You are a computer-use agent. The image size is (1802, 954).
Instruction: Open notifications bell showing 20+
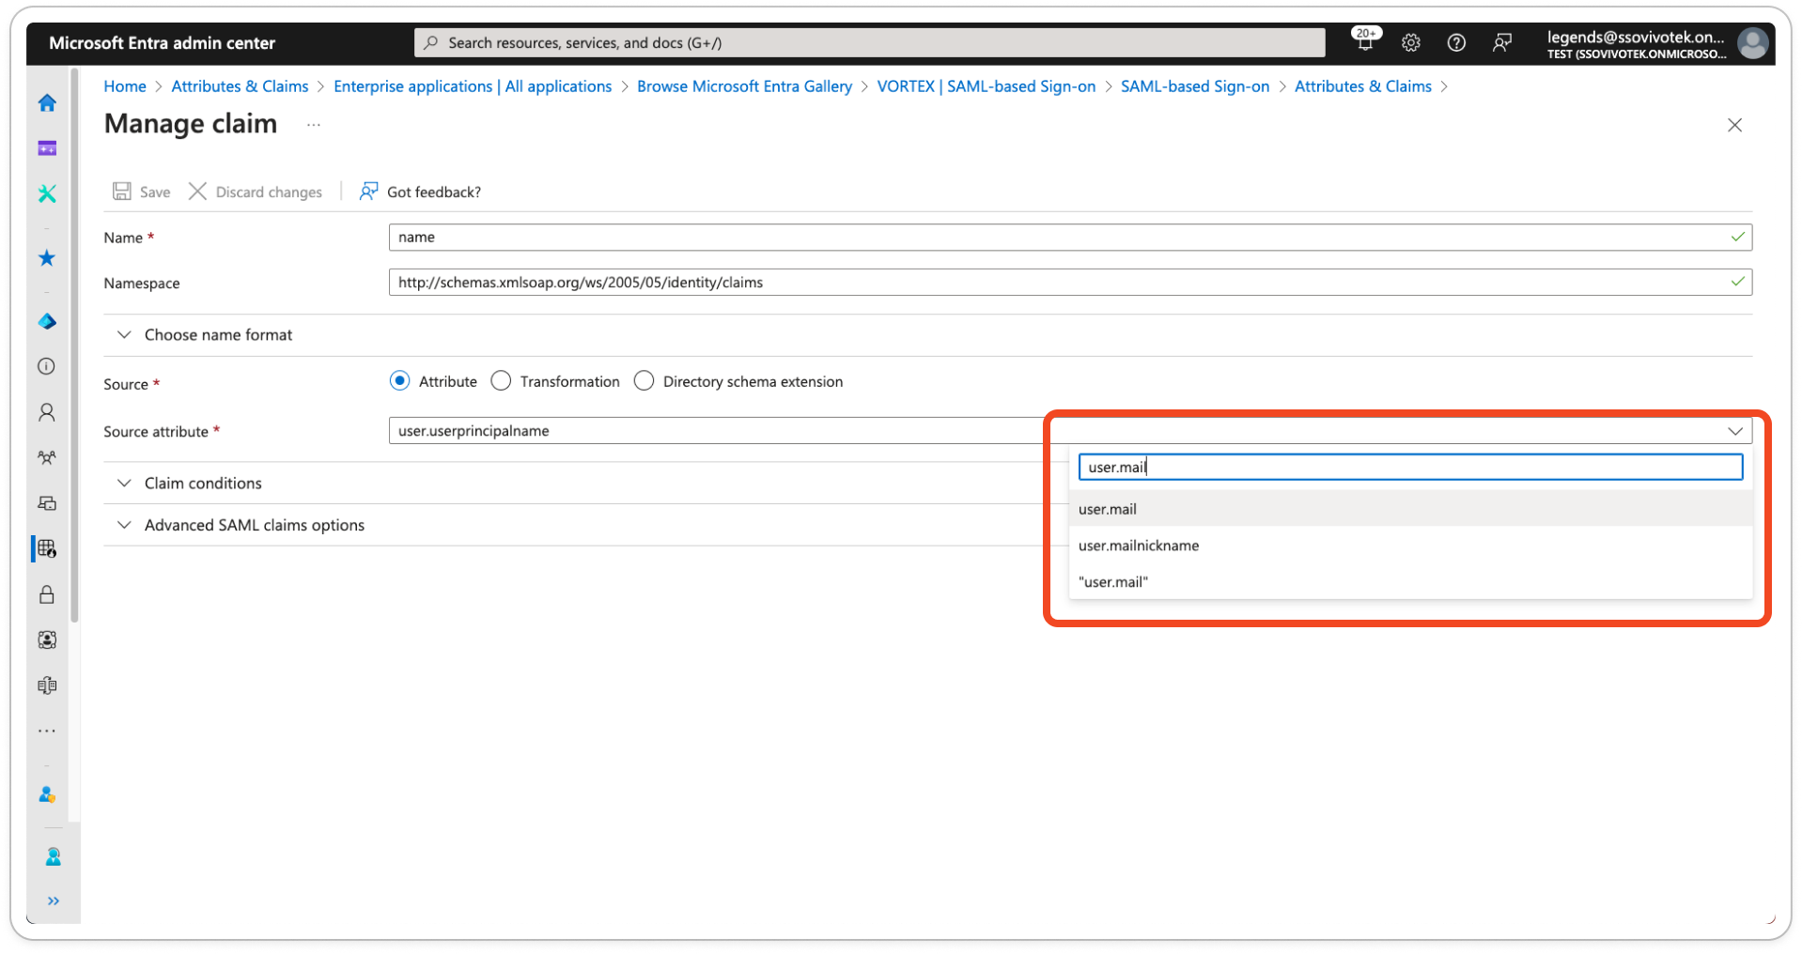(x=1364, y=42)
